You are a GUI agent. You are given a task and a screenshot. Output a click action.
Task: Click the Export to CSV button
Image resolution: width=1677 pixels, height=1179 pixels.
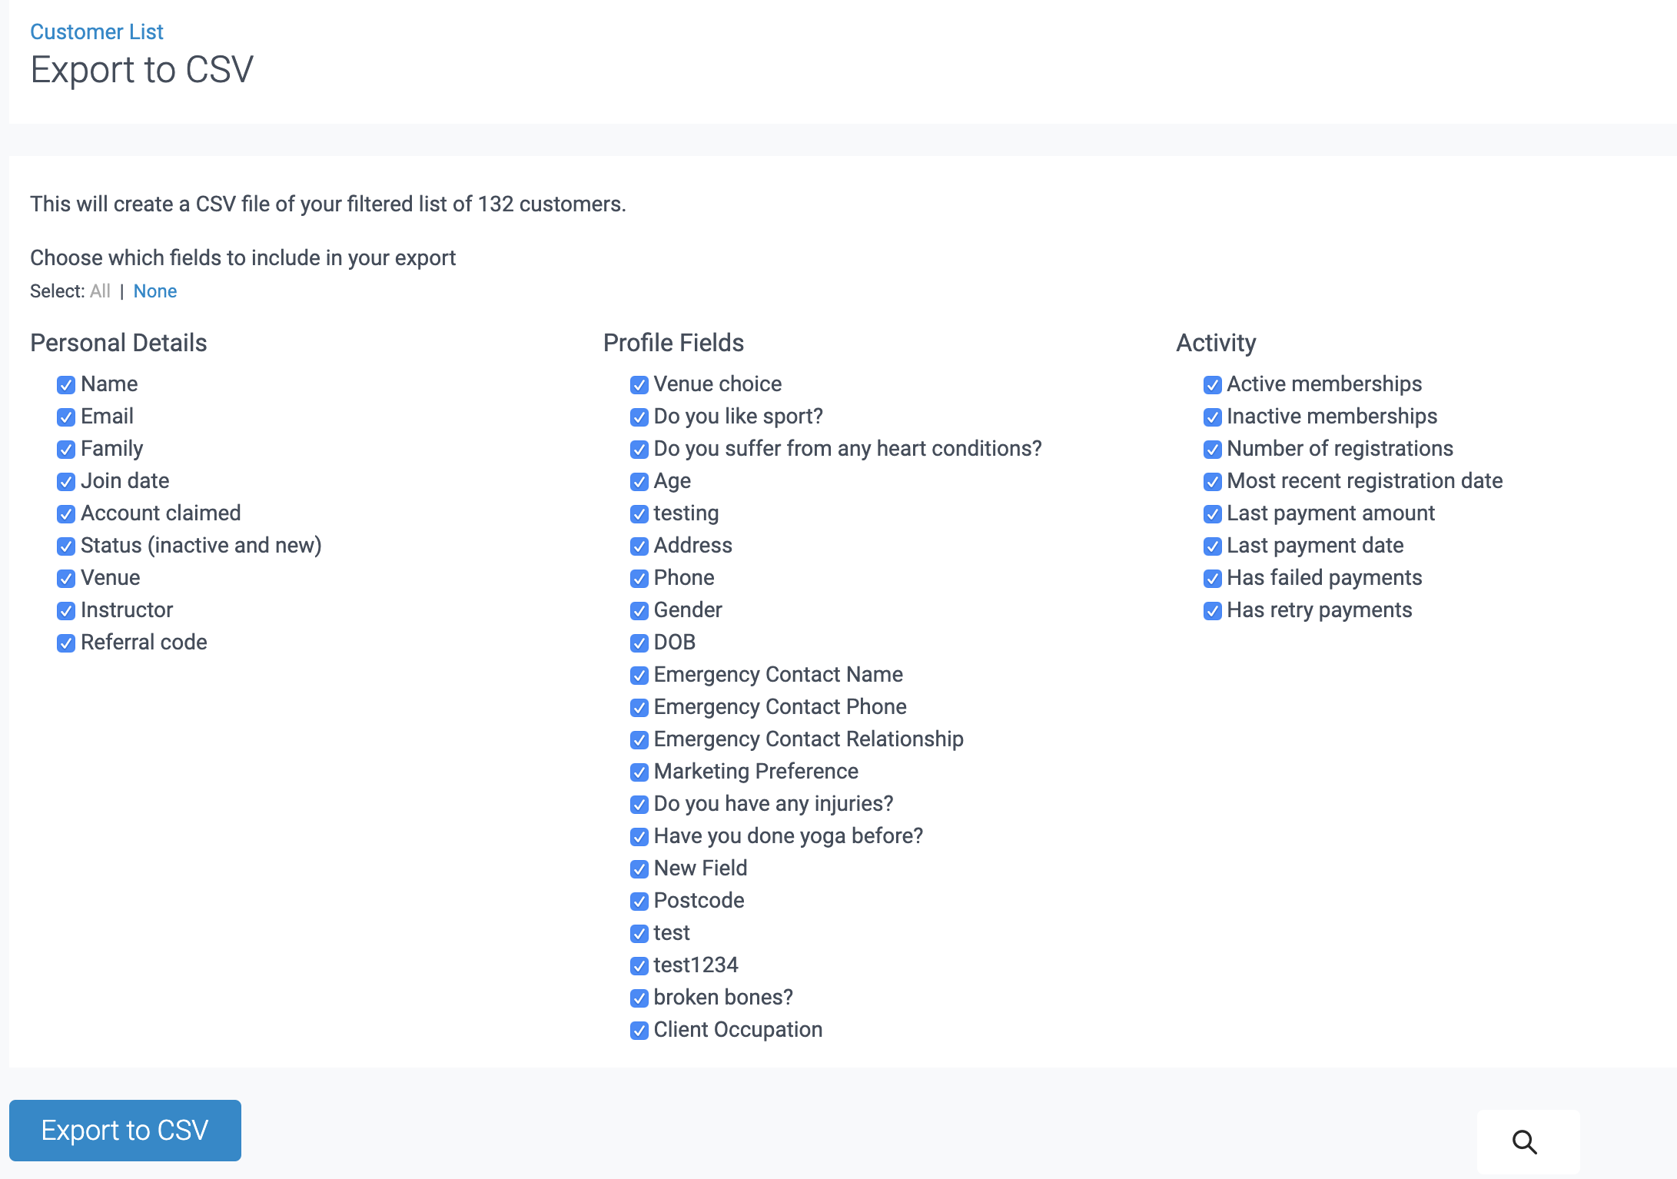(125, 1130)
